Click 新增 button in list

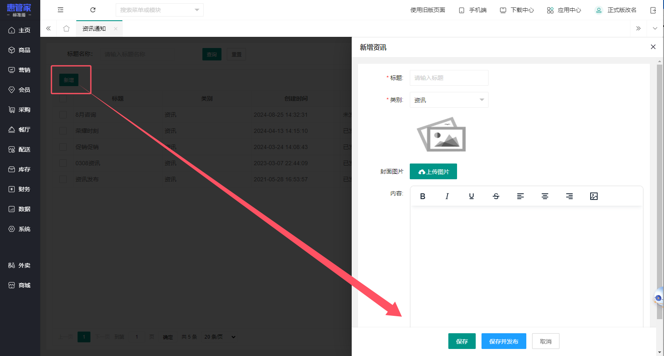[69, 80]
